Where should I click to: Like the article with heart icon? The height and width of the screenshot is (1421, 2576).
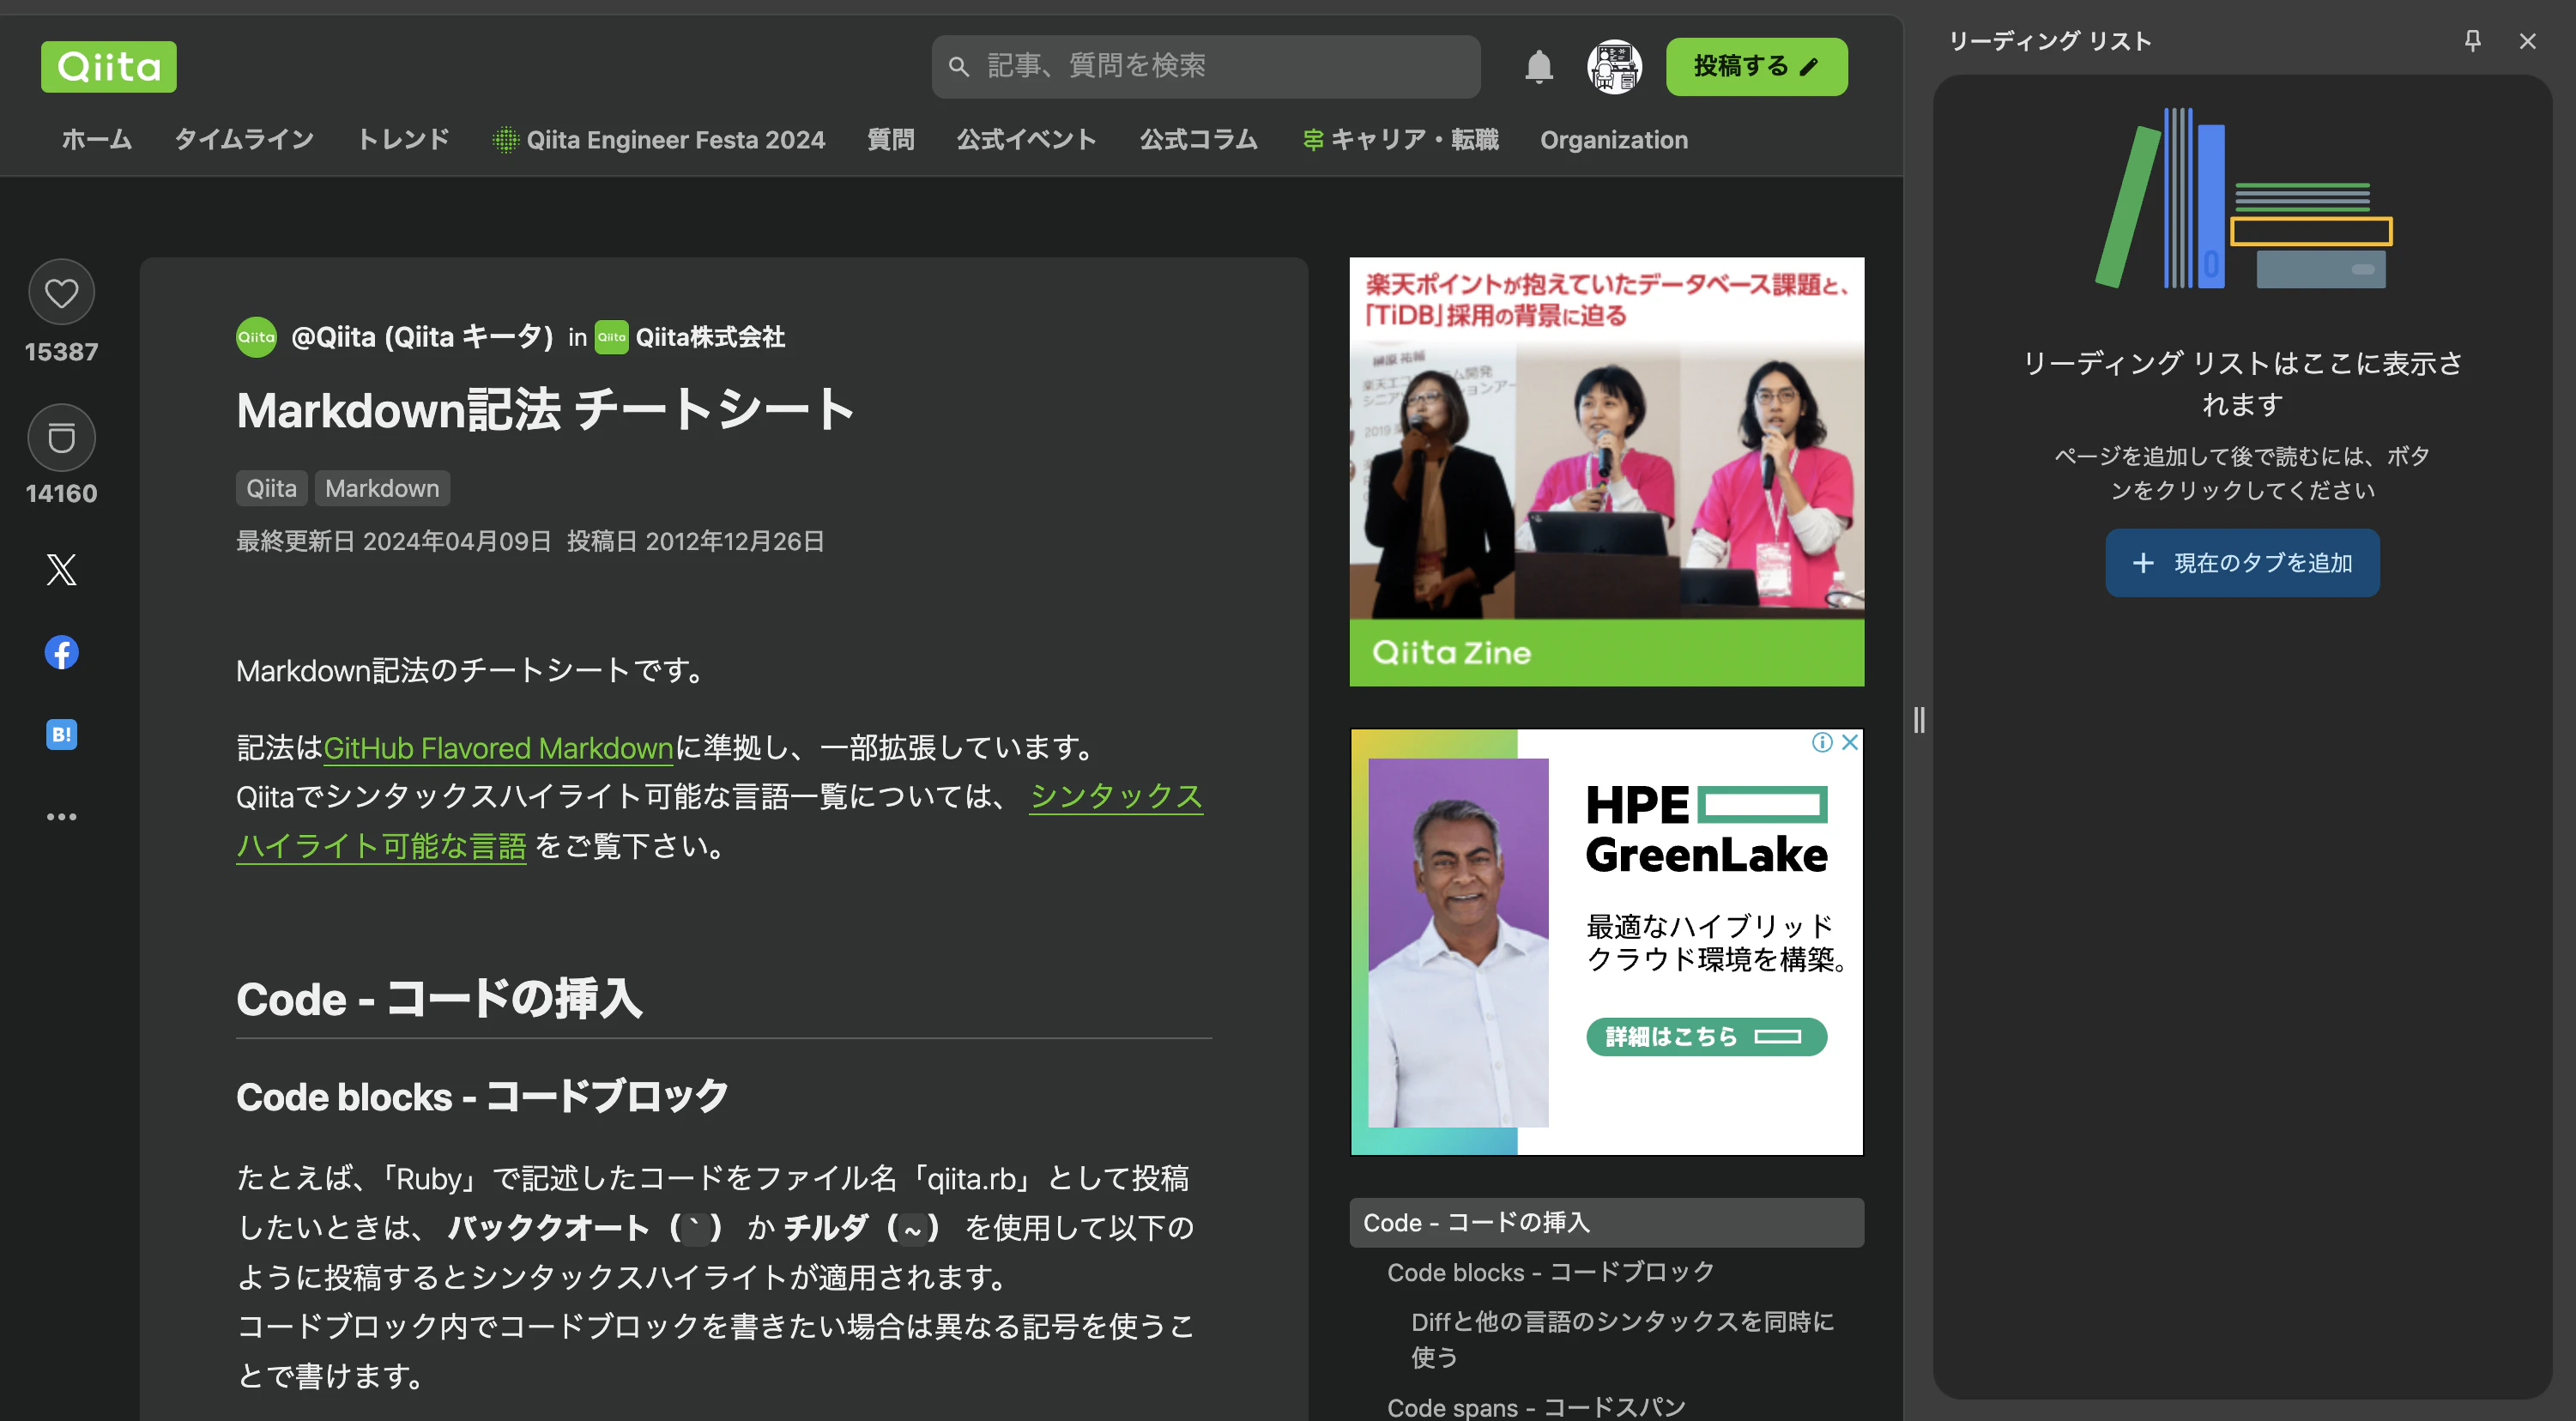(62, 293)
